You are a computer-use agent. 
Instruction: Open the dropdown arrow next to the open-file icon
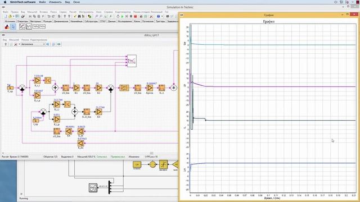point(13,16)
